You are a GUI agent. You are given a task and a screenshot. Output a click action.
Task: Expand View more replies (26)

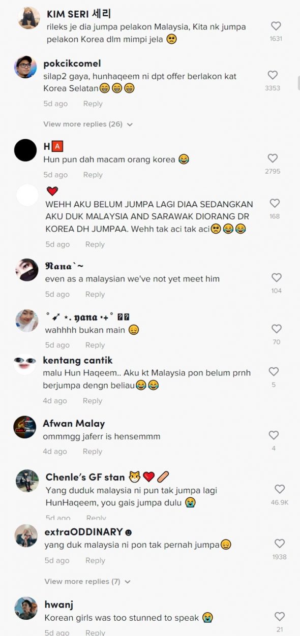click(88, 124)
